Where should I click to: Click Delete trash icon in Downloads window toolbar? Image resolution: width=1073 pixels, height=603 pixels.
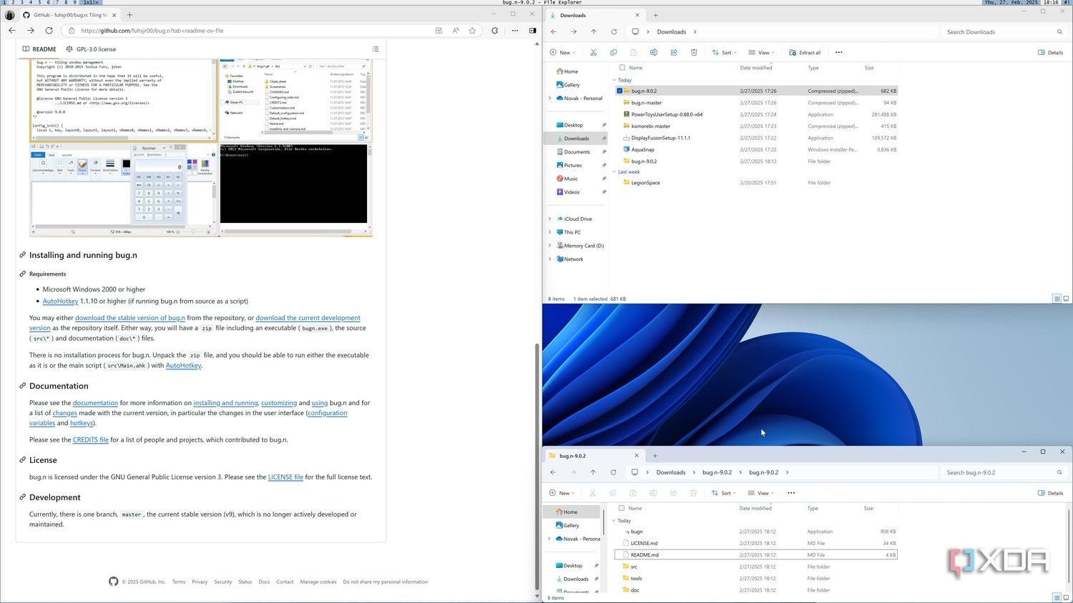point(694,52)
